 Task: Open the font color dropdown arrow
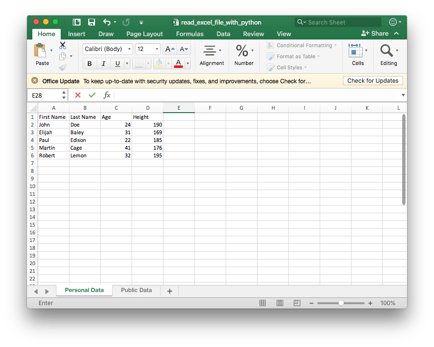pos(187,63)
